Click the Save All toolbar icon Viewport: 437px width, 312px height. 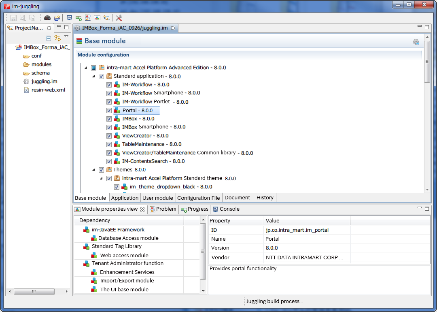click(32, 18)
